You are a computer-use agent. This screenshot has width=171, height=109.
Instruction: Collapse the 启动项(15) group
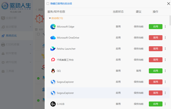tap(50, 18)
